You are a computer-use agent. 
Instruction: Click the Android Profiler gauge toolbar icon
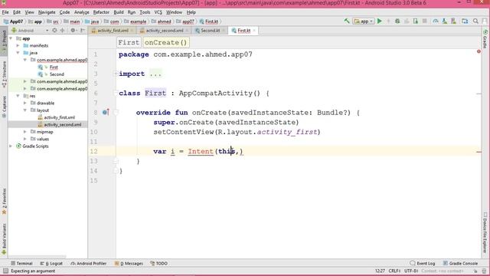point(436,21)
